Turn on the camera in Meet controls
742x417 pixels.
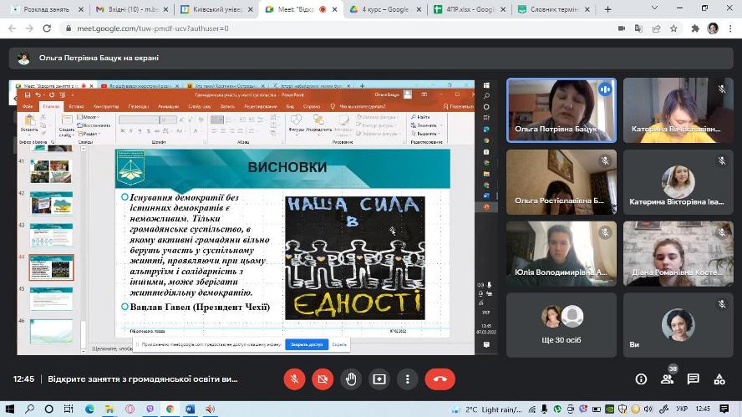pyautogui.click(x=323, y=379)
